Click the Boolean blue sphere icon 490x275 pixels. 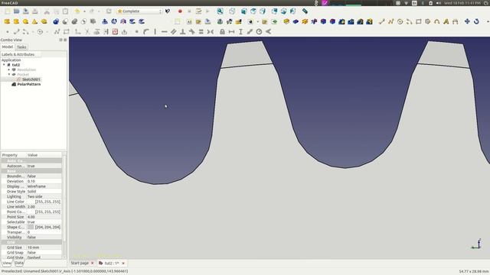click(x=56, y=21)
